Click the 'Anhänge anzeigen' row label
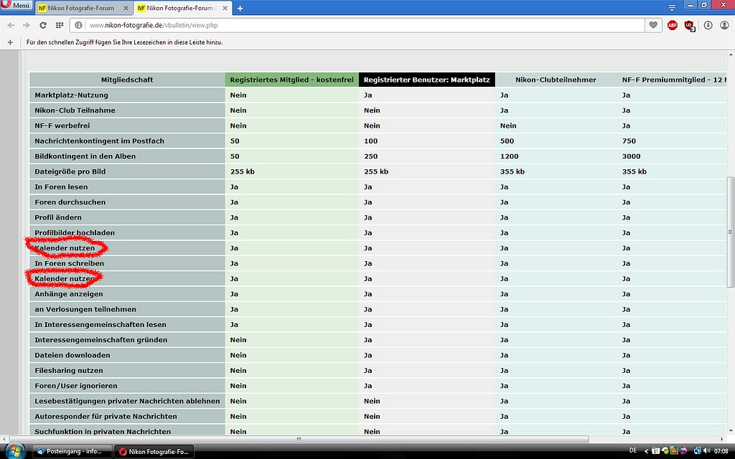Screen dimensions: 735x459 (x=69, y=294)
